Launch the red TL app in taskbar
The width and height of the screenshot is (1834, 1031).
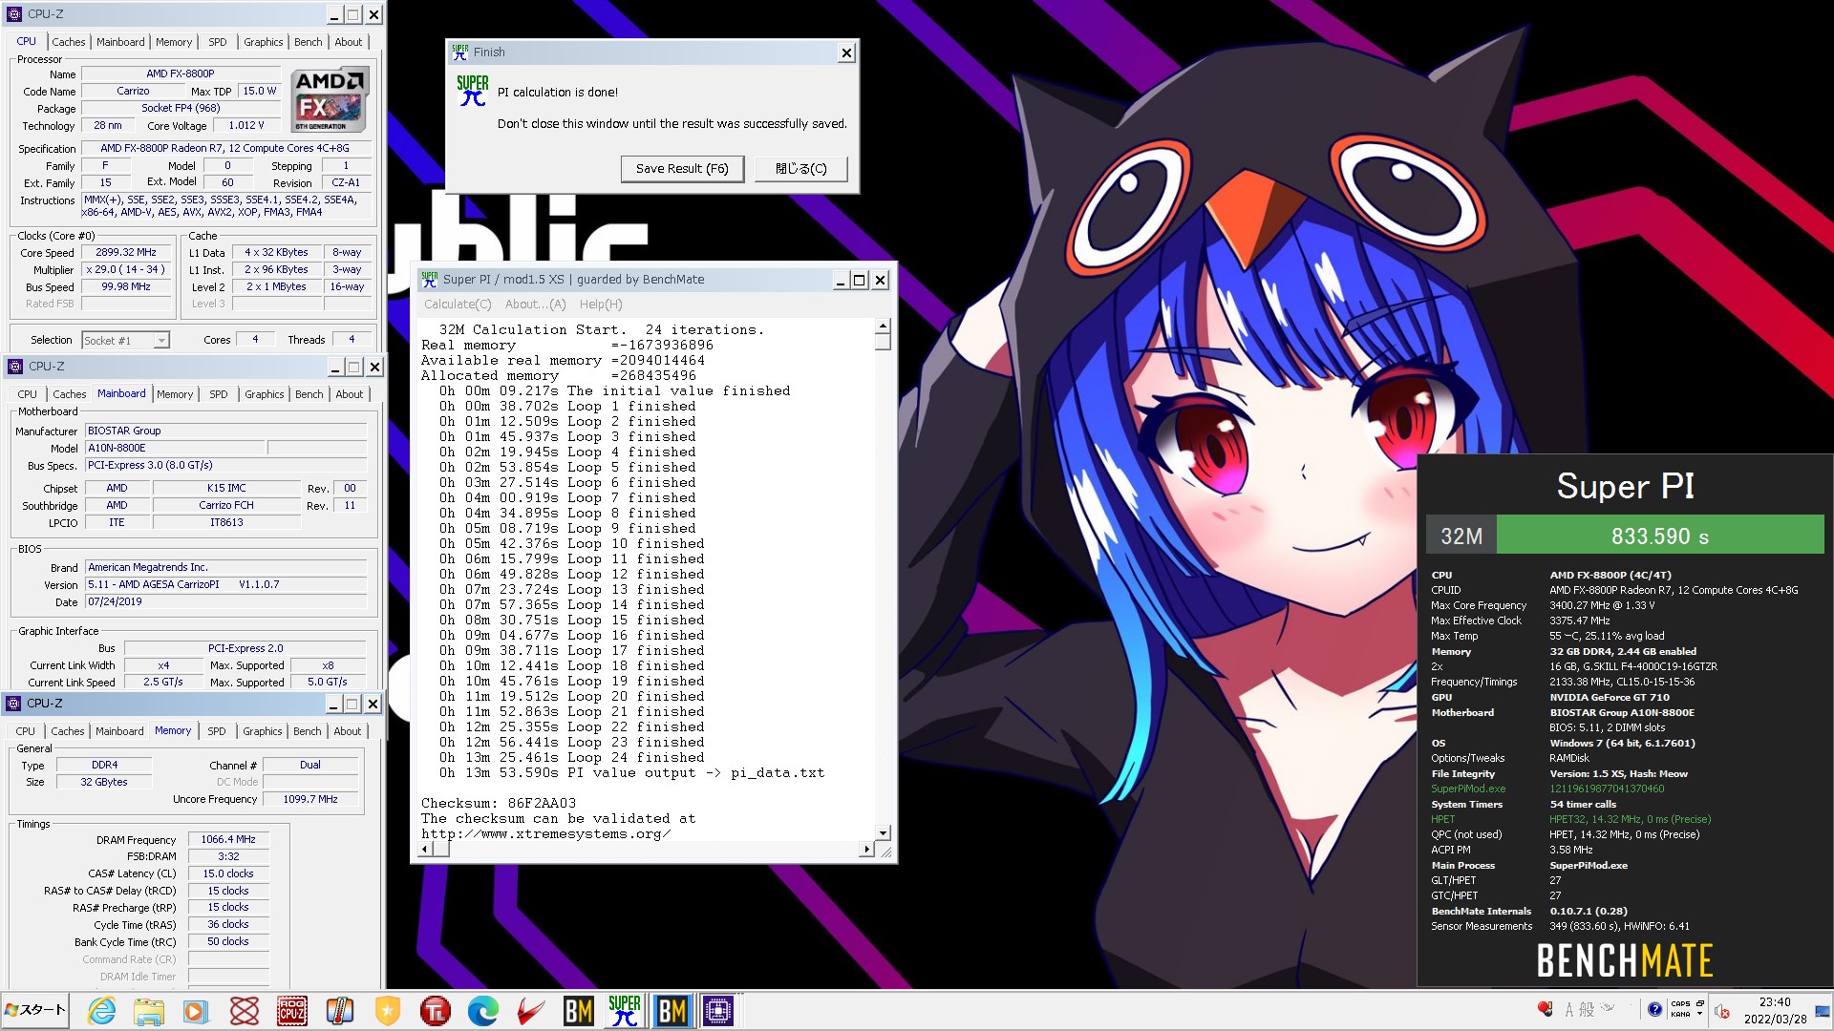point(436,1011)
